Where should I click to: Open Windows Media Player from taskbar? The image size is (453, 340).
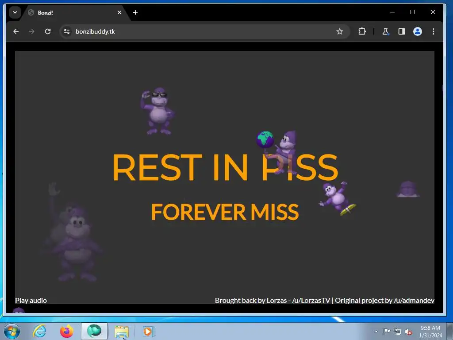tap(149, 331)
